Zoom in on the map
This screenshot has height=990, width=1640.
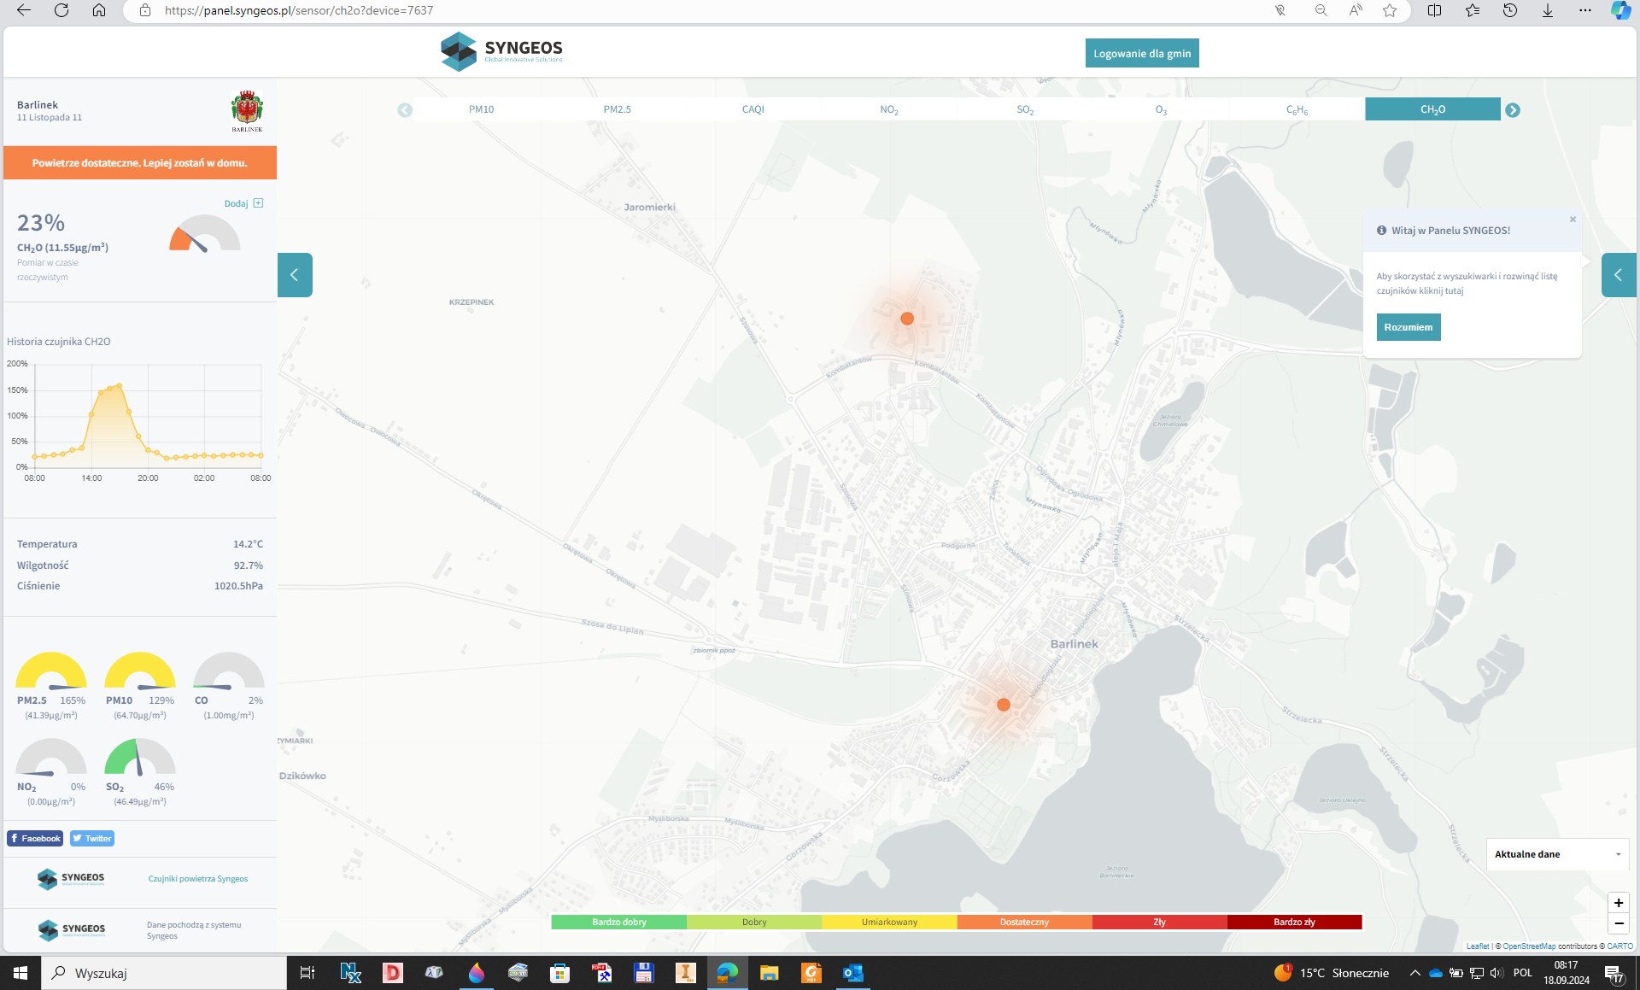[1618, 903]
